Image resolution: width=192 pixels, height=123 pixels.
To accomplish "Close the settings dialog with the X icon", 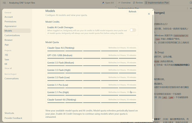I will tap(149, 14).
